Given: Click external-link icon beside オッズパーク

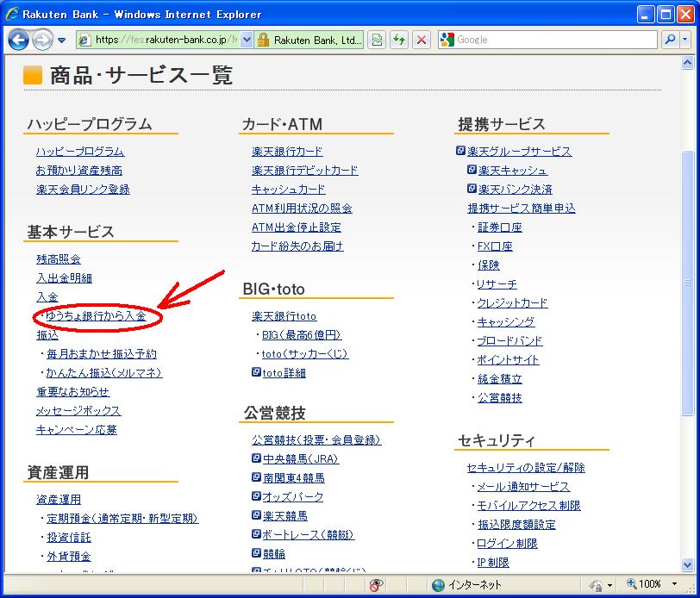Looking at the screenshot, I should pos(256,495).
